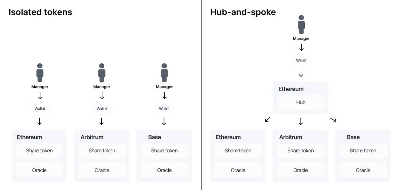This screenshot has width=398, height=191.
Task: Click the Share token box in isolated Base
Action: point(164,151)
